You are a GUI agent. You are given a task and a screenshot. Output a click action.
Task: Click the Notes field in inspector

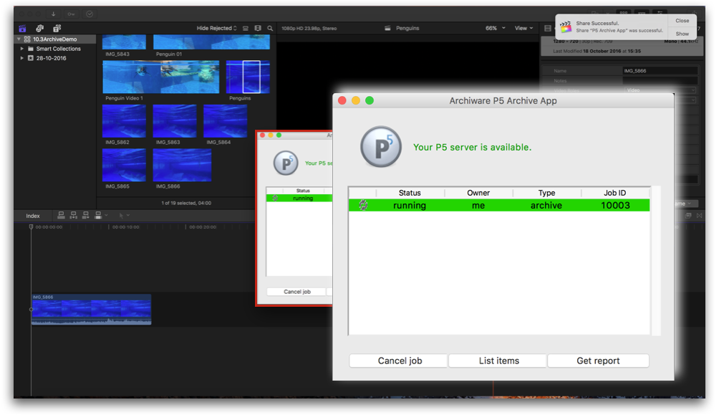pos(660,81)
